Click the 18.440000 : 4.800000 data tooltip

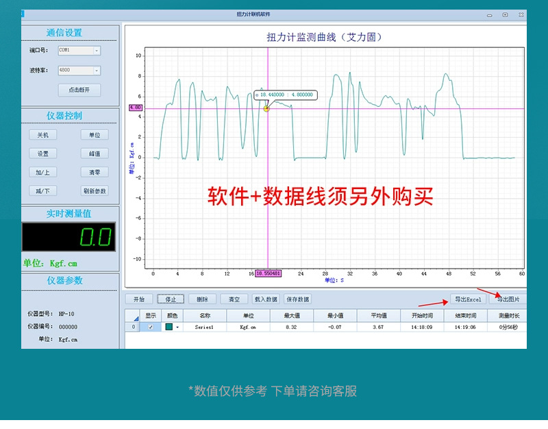pyautogui.click(x=286, y=95)
